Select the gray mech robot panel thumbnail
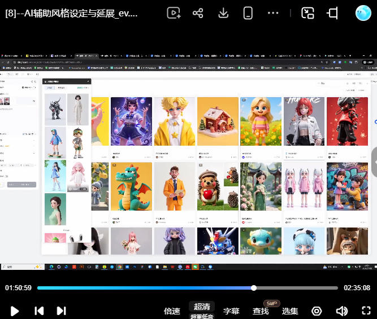Screen dimensions: 377x319 coord(55,110)
